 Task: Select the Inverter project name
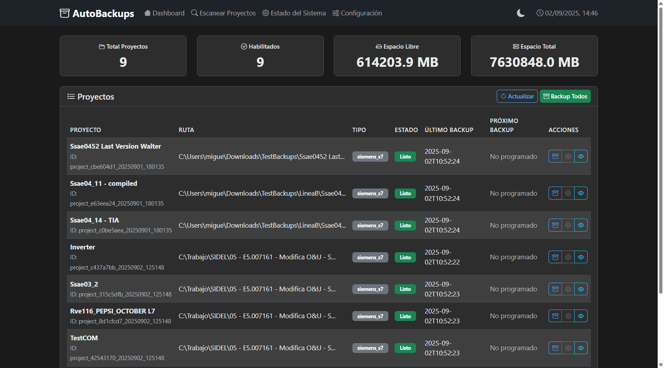tap(83, 247)
